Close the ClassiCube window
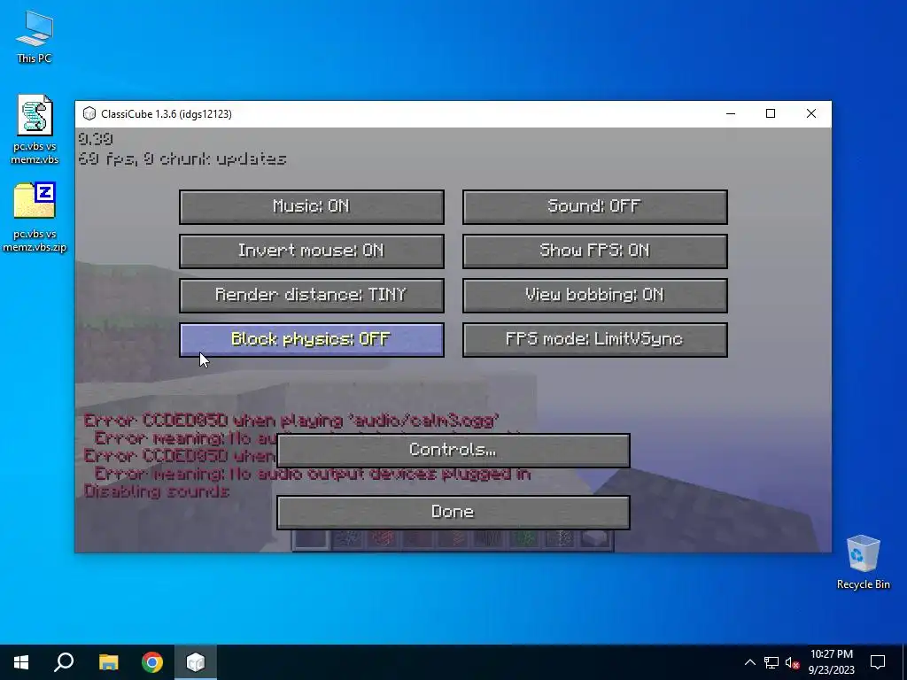The height and width of the screenshot is (680, 907). (811, 114)
